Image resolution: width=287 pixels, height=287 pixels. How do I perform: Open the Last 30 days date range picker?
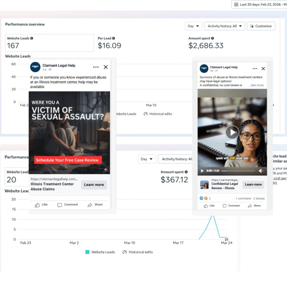(259, 4)
